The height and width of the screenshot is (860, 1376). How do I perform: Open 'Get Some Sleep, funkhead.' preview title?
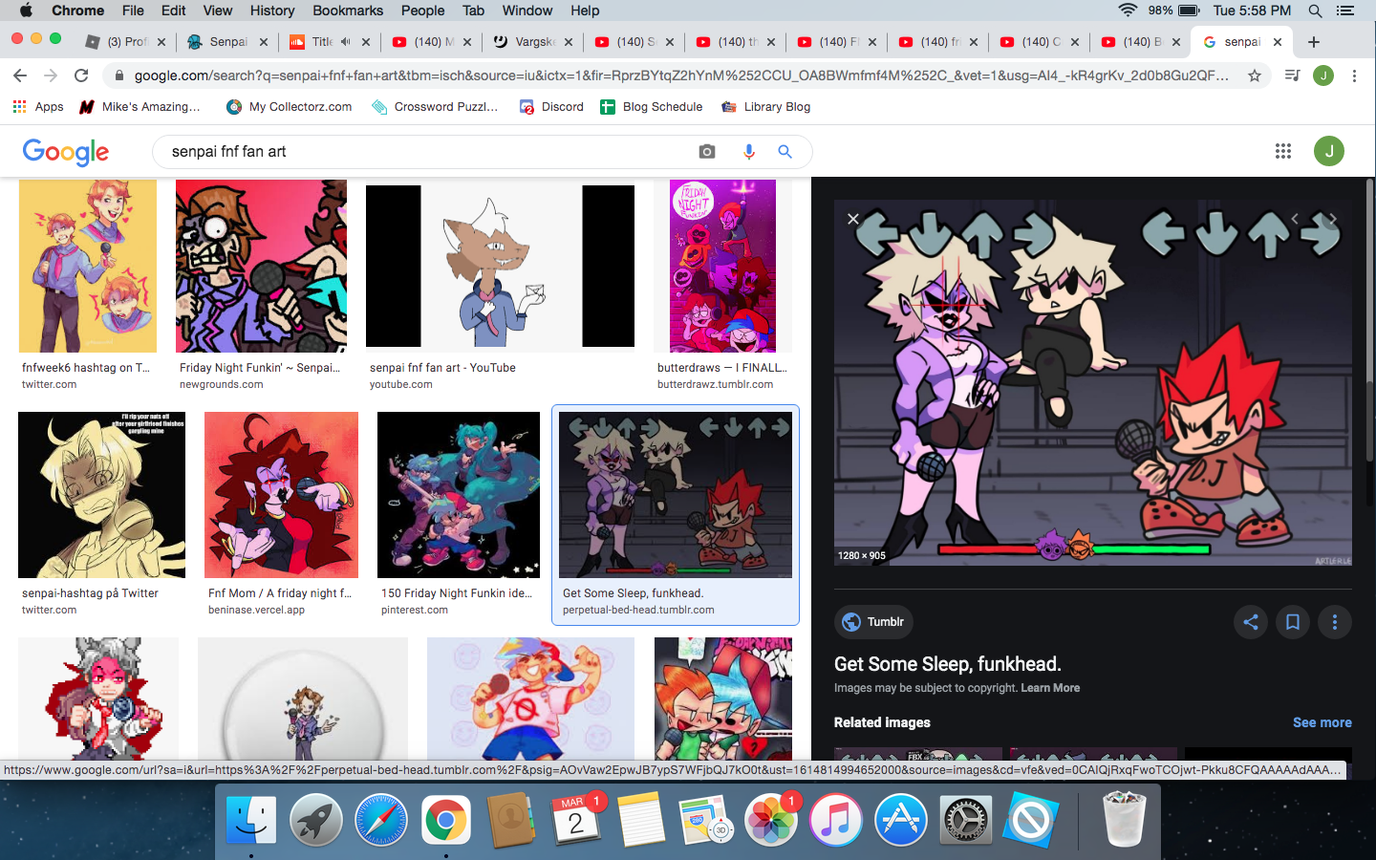[x=948, y=664]
